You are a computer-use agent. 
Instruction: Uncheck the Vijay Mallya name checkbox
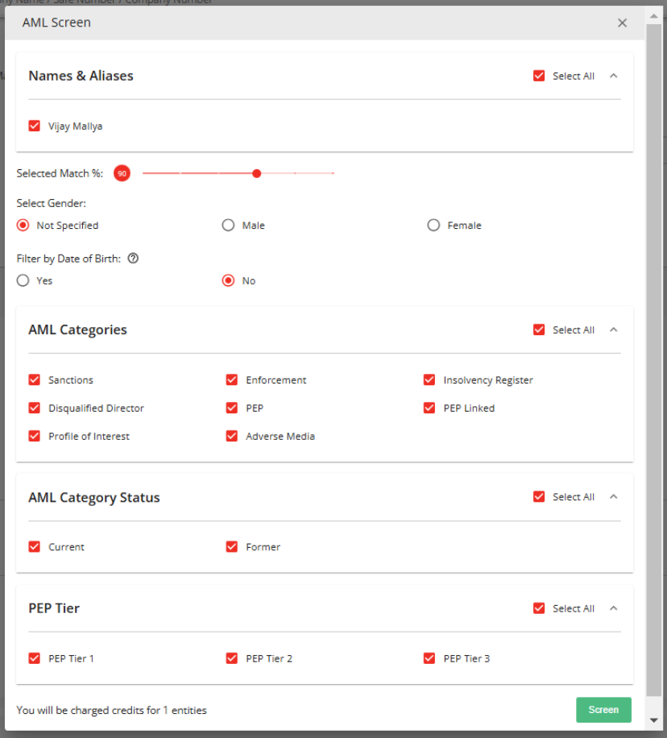pos(35,126)
